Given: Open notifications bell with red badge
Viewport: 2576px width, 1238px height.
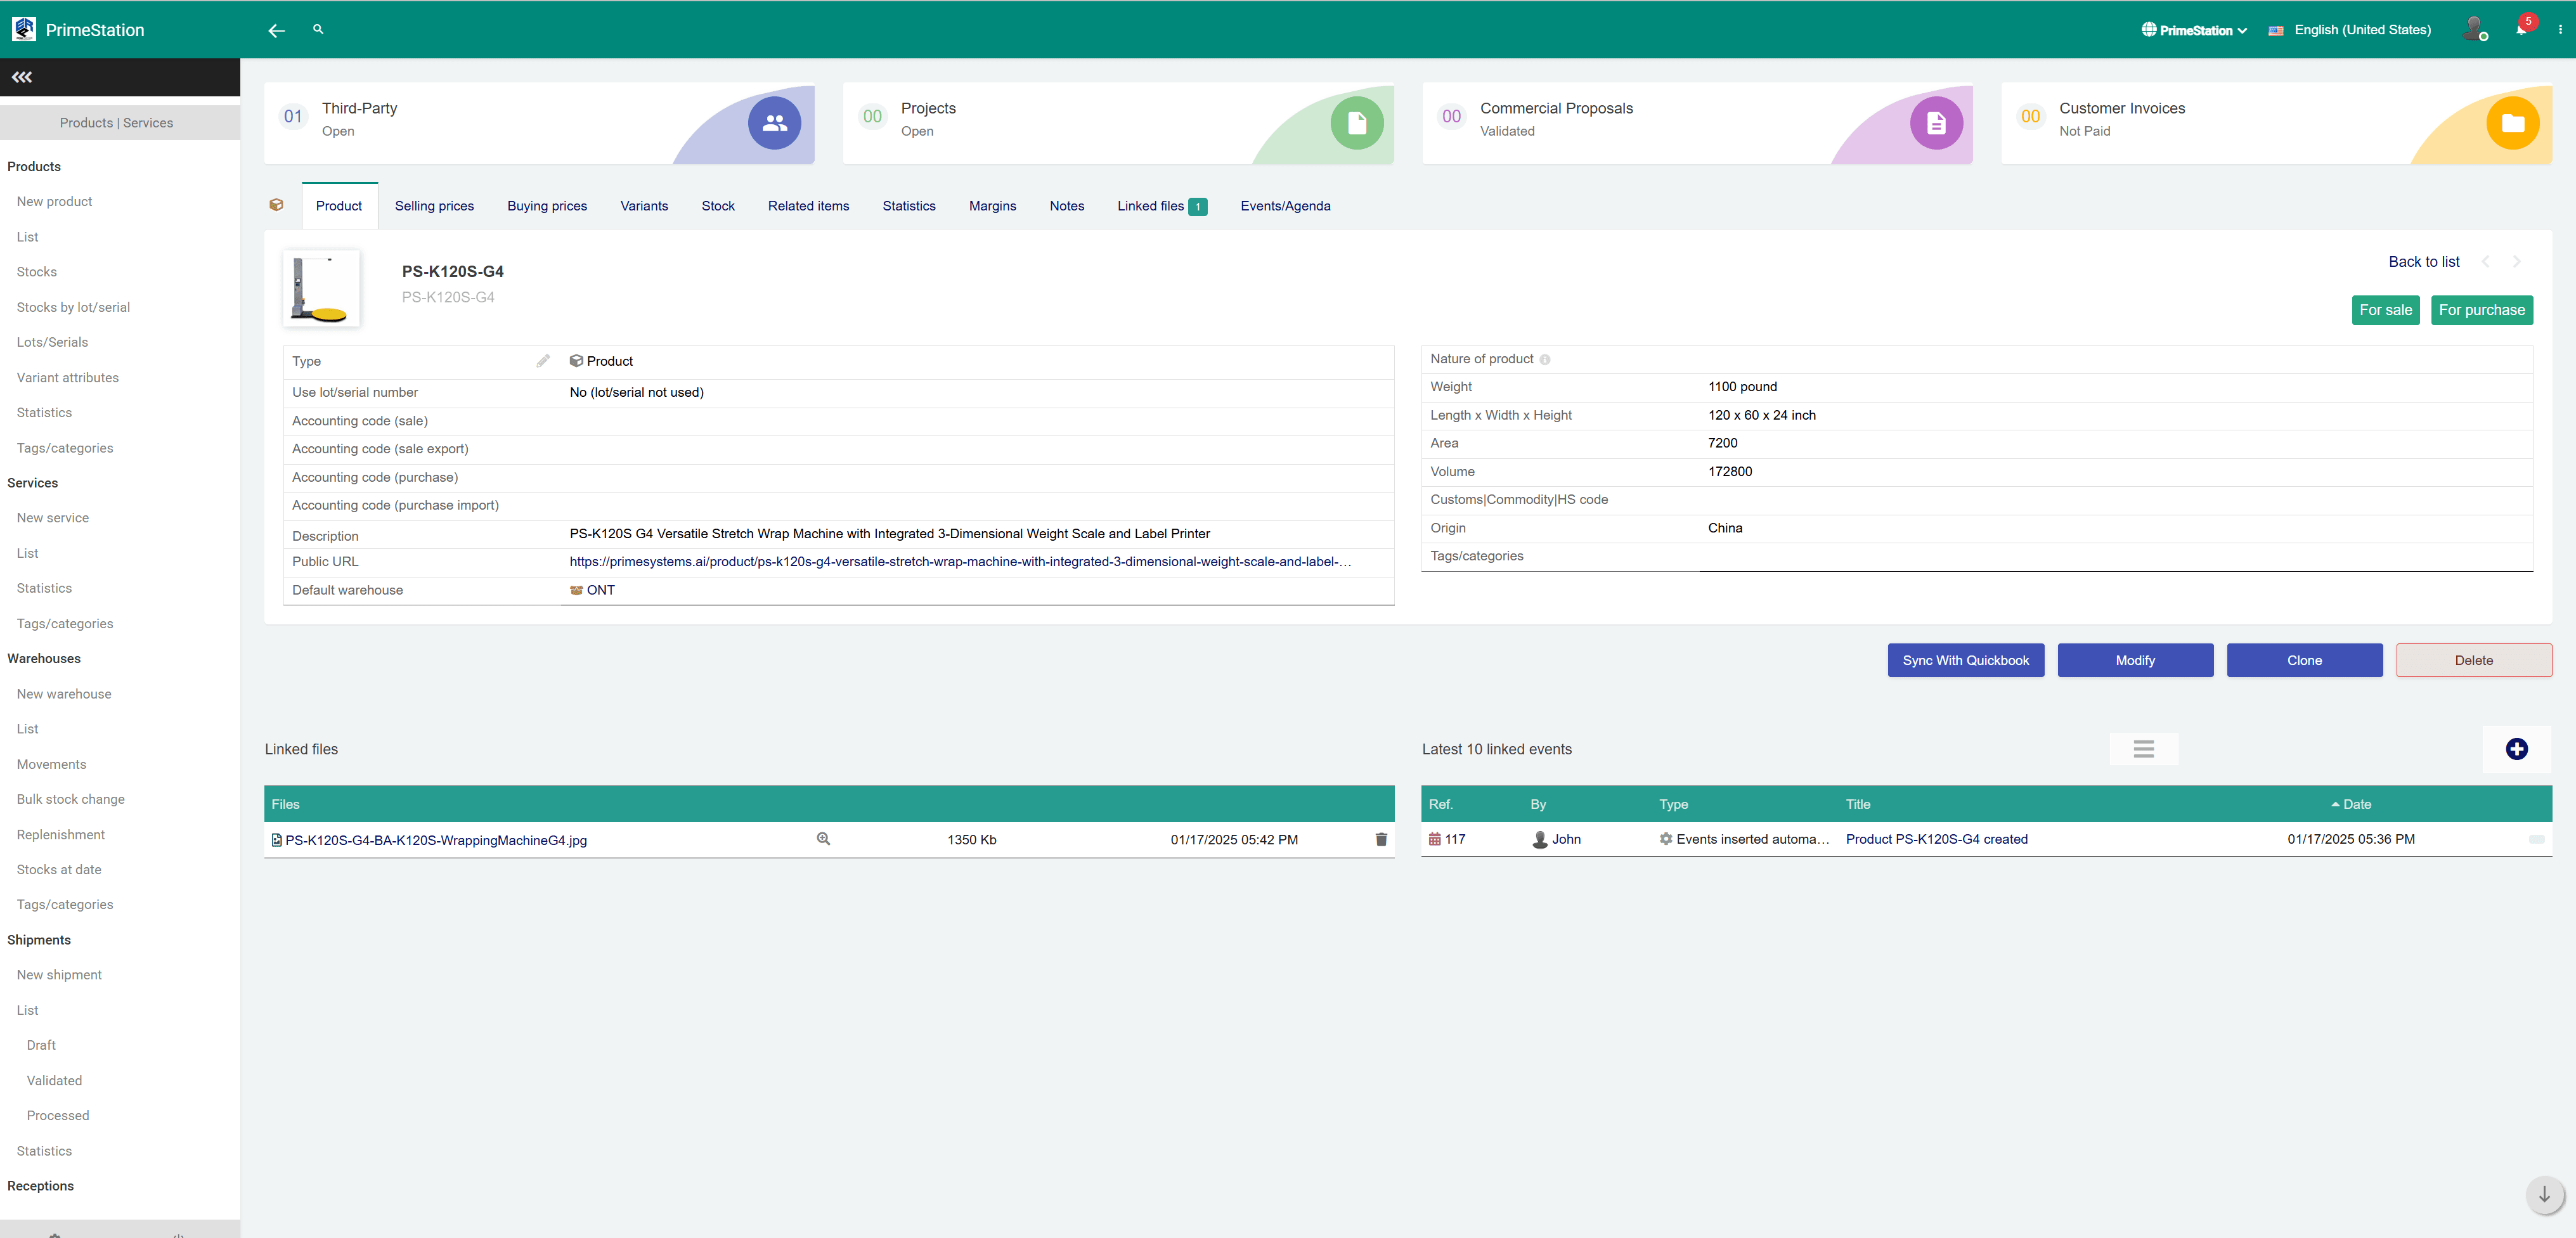Looking at the screenshot, I should coord(2521,29).
